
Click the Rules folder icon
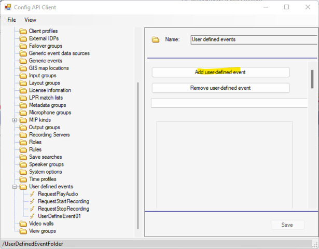23,149
